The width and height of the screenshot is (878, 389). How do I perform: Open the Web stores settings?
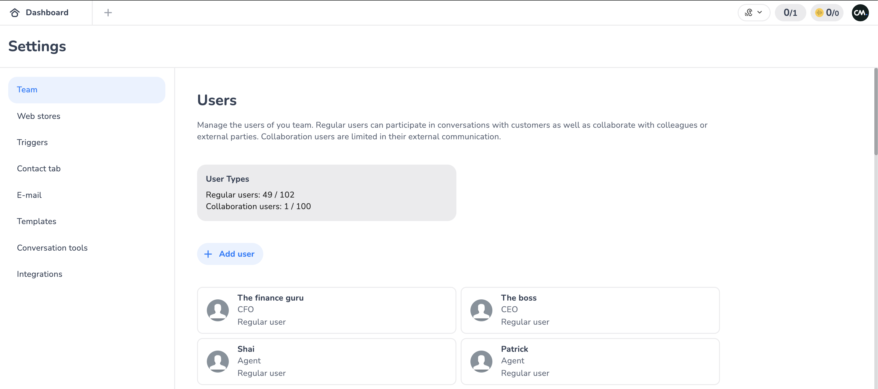pos(38,116)
